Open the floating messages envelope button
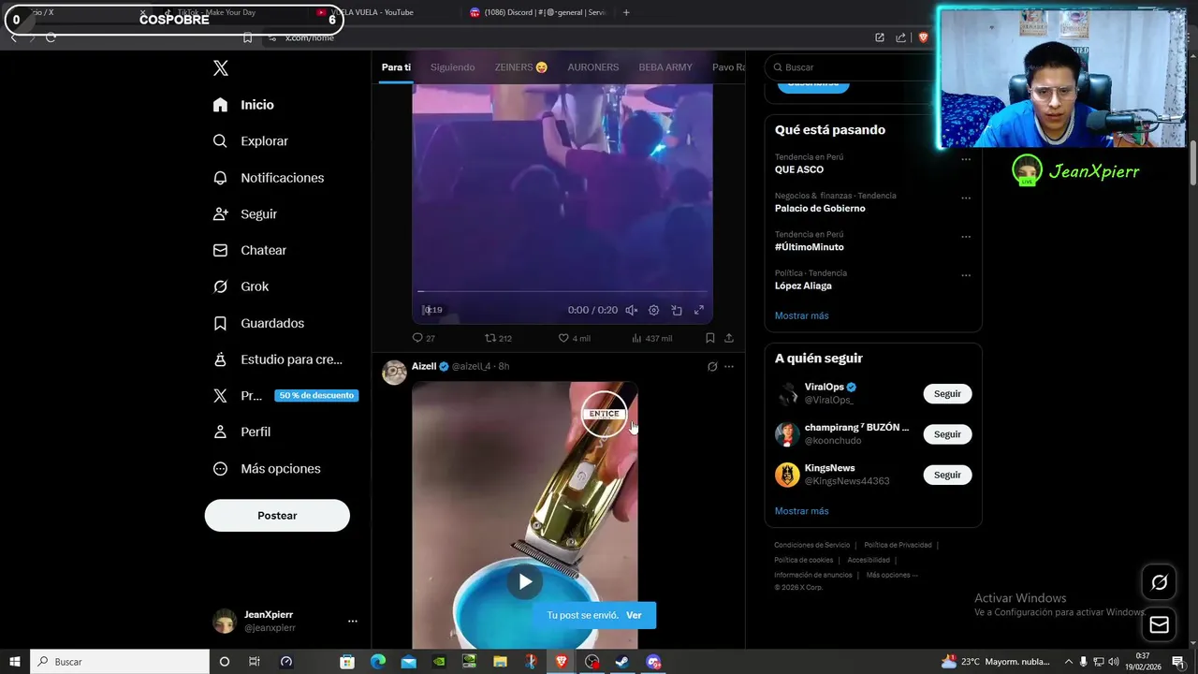Image resolution: width=1198 pixels, height=674 pixels. pos(1159,624)
